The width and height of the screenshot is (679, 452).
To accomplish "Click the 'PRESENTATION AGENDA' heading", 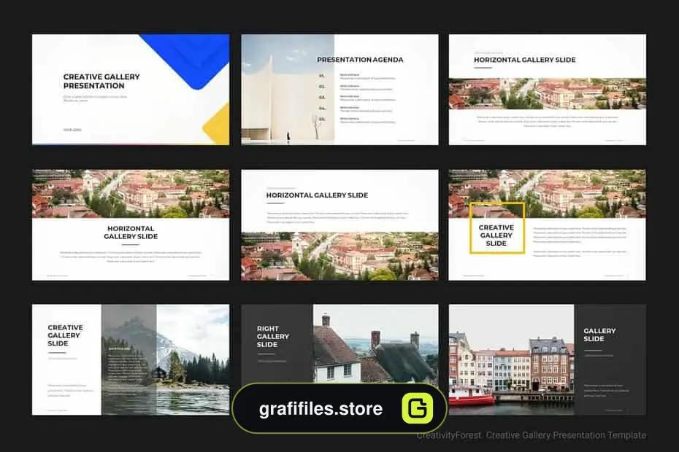I will click(x=360, y=60).
